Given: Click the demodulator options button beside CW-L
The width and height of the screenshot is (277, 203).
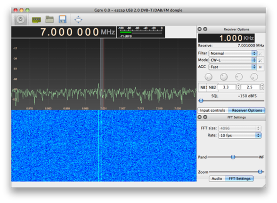Looking at the screenshot, I should click(261, 60).
